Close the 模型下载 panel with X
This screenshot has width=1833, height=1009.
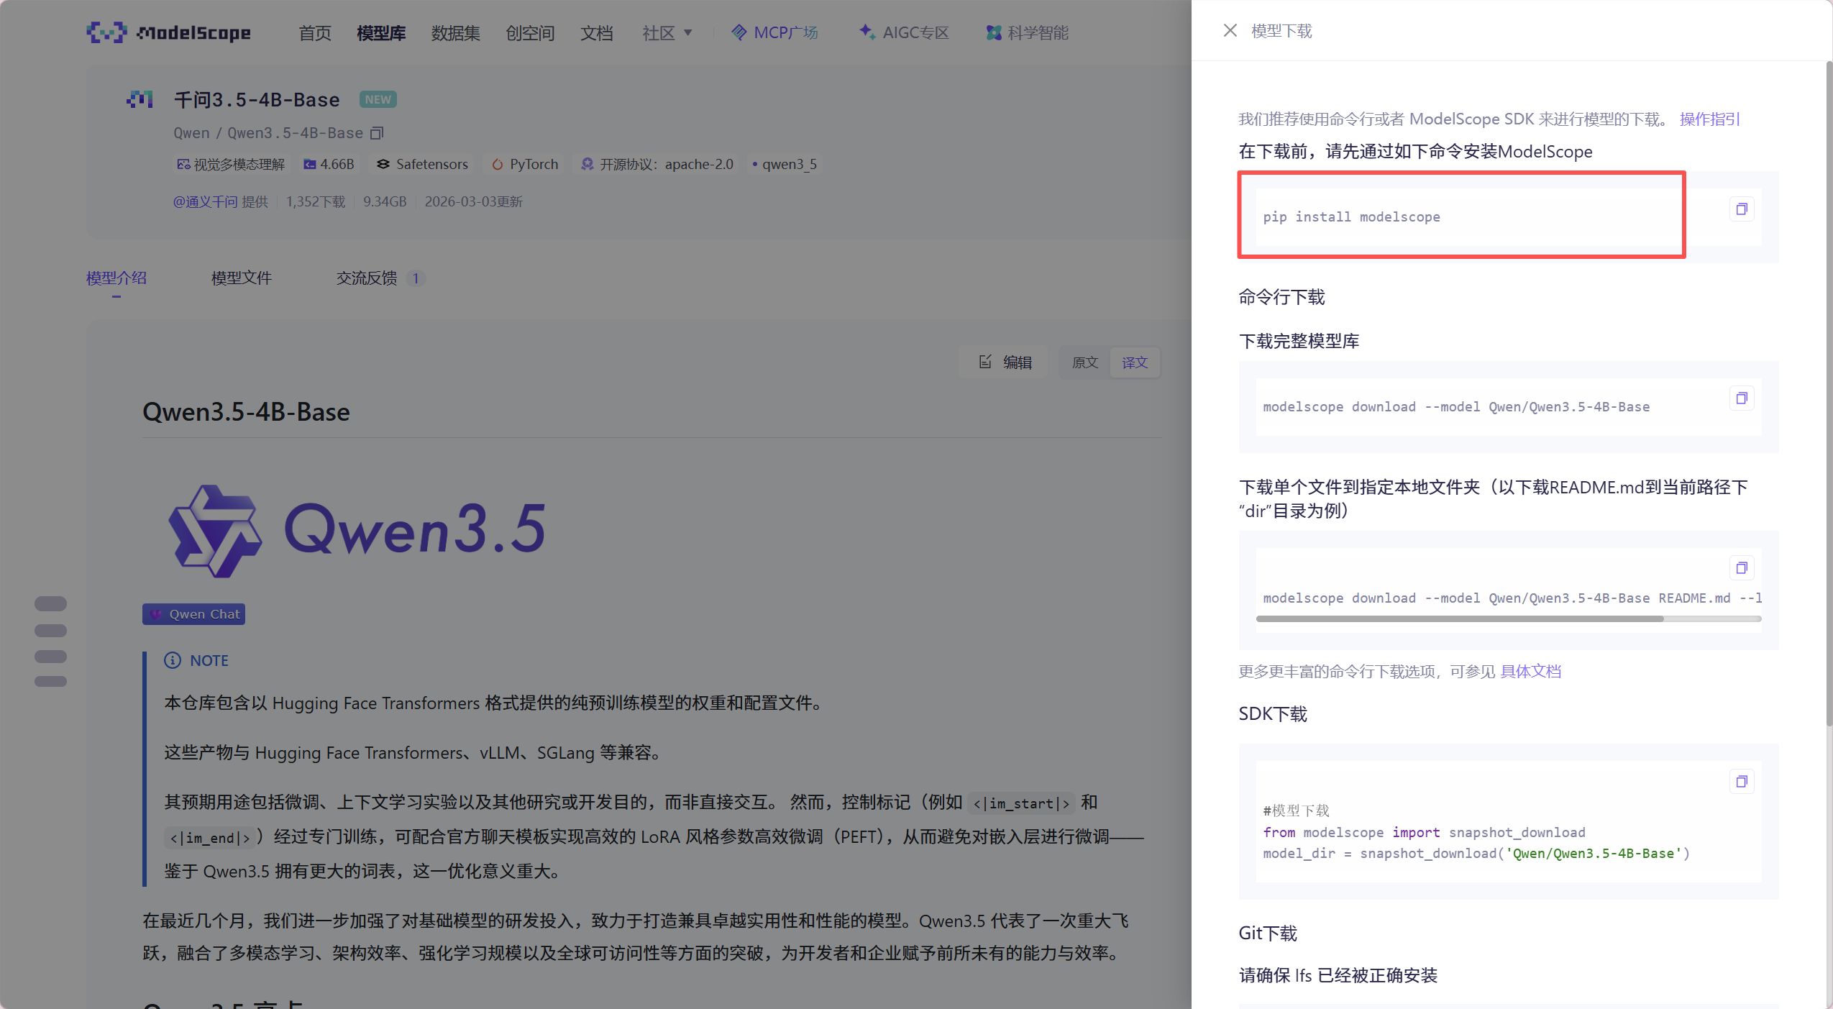click(x=1230, y=31)
